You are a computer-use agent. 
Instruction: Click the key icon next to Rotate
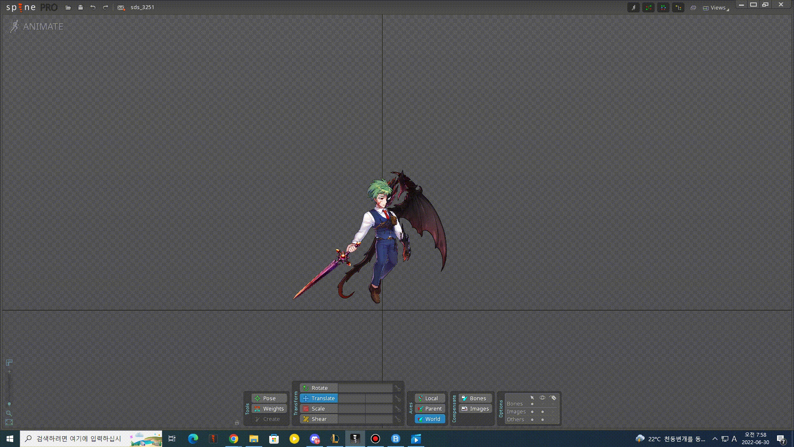397,388
